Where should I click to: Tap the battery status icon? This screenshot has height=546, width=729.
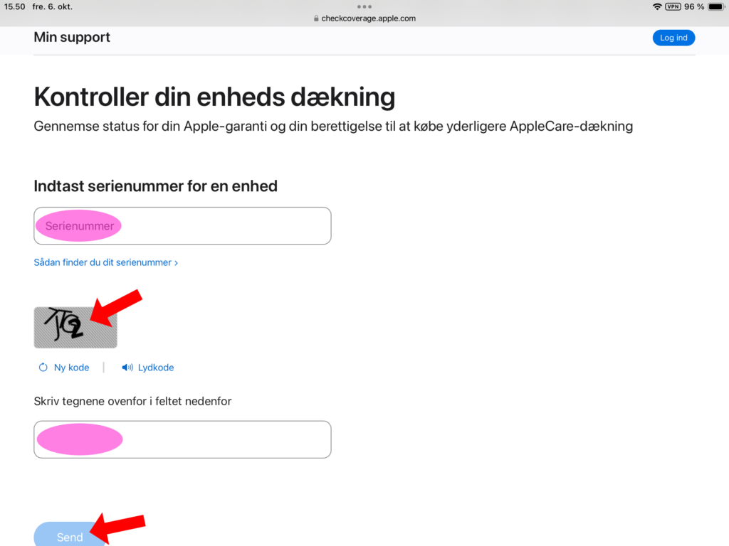coord(716,6)
